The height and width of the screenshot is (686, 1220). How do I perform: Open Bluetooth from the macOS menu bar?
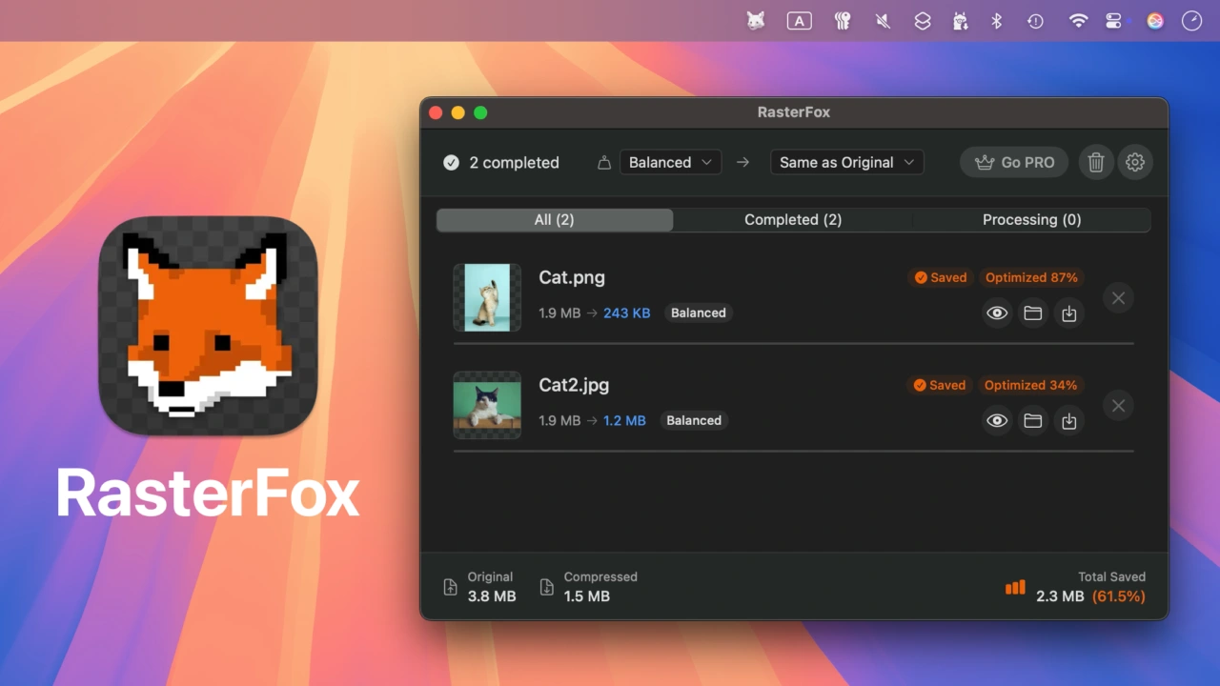(997, 21)
